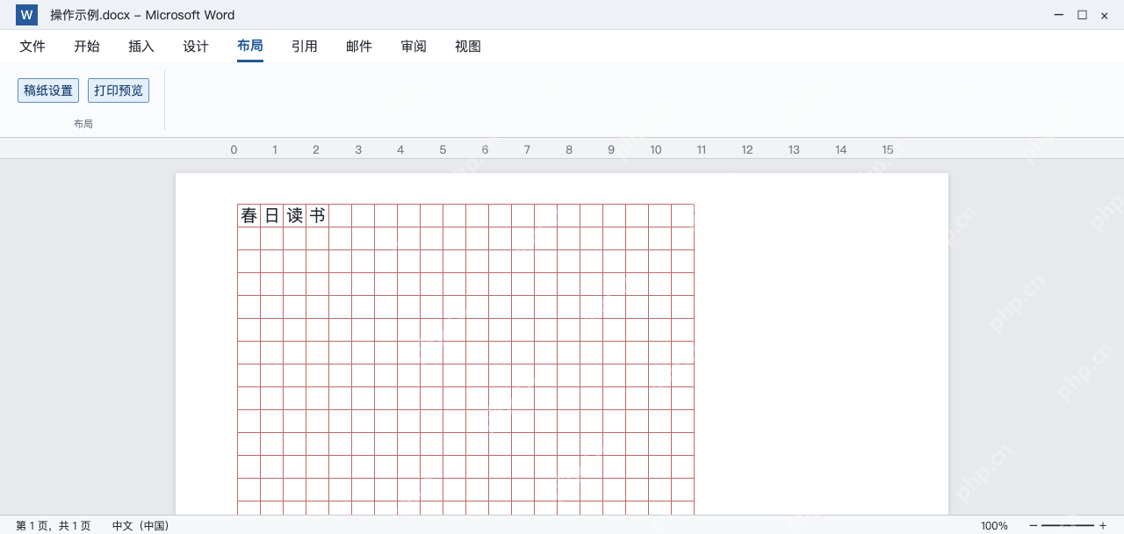Image resolution: width=1124 pixels, height=534 pixels.
Task: Click the zoom slider in status bar
Action: [x=1068, y=525]
